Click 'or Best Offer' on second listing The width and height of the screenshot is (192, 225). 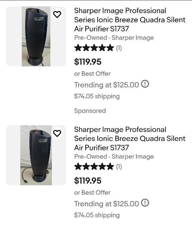[x=92, y=193]
